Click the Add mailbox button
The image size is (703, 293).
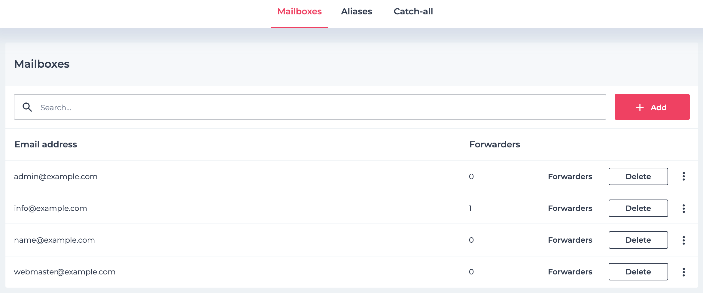pyautogui.click(x=652, y=107)
